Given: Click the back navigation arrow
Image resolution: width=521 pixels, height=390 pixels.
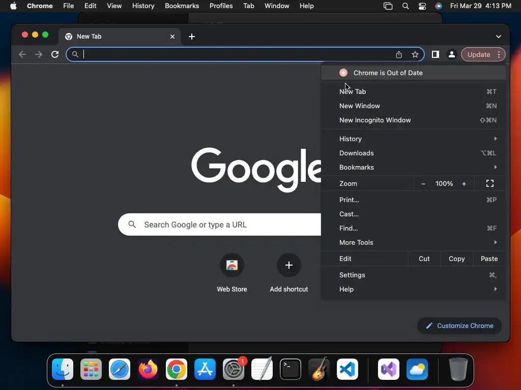Looking at the screenshot, I should (22, 54).
